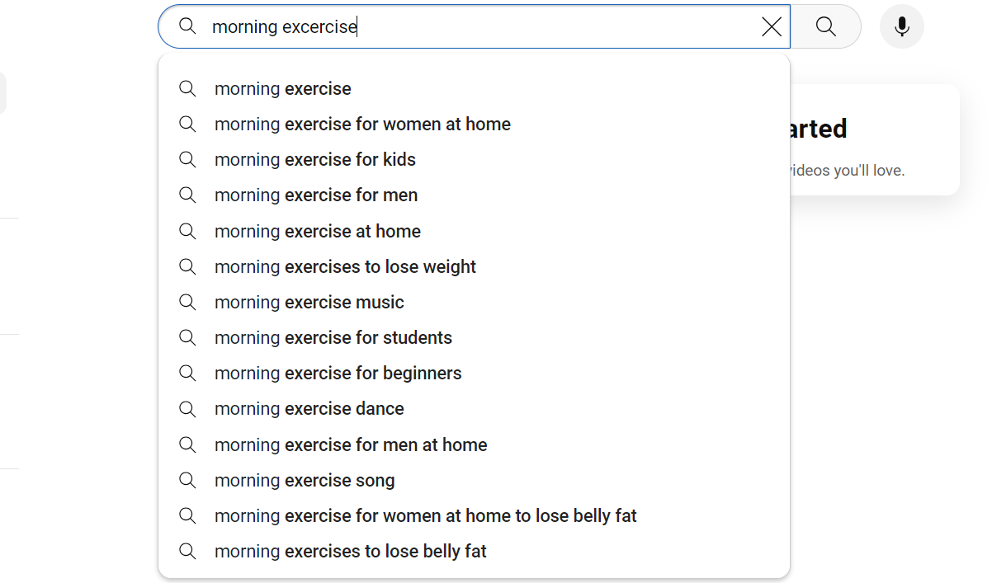Viewport: 992px width, 583px height.
Task: Click the voice search microphone icon
Action: (901, 26)
